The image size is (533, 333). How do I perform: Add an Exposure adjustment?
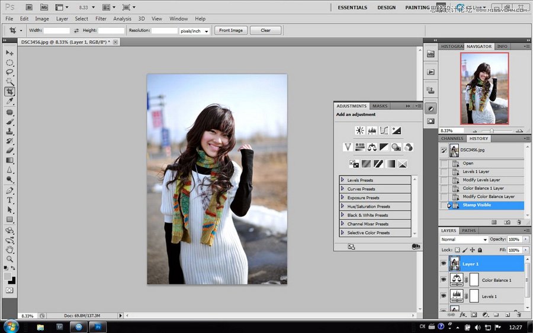(x=396, y=130)
